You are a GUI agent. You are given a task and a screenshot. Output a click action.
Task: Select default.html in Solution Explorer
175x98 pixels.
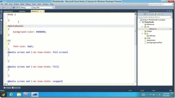tap(150, 40)
